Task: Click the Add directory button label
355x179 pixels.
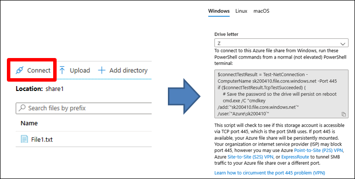Action: click(129, 70)
